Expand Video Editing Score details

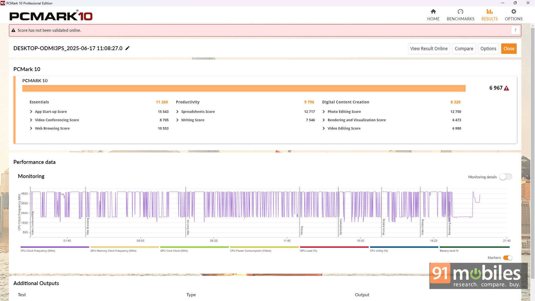pyautogui.click(x=324, y=128)
